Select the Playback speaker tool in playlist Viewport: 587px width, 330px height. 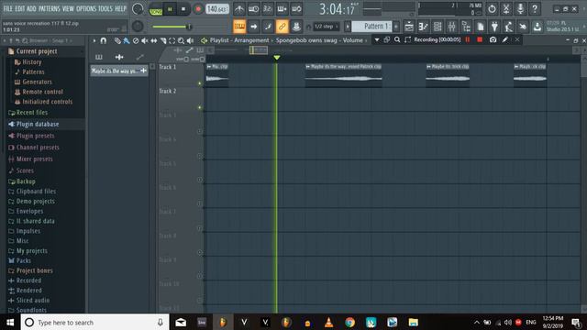pyautogui.click(x=190, y=40)
